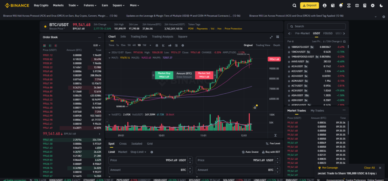The height and width of the screenshot is (181, 388).
Task: Open chart technical indicators icon
Action: 163,45
